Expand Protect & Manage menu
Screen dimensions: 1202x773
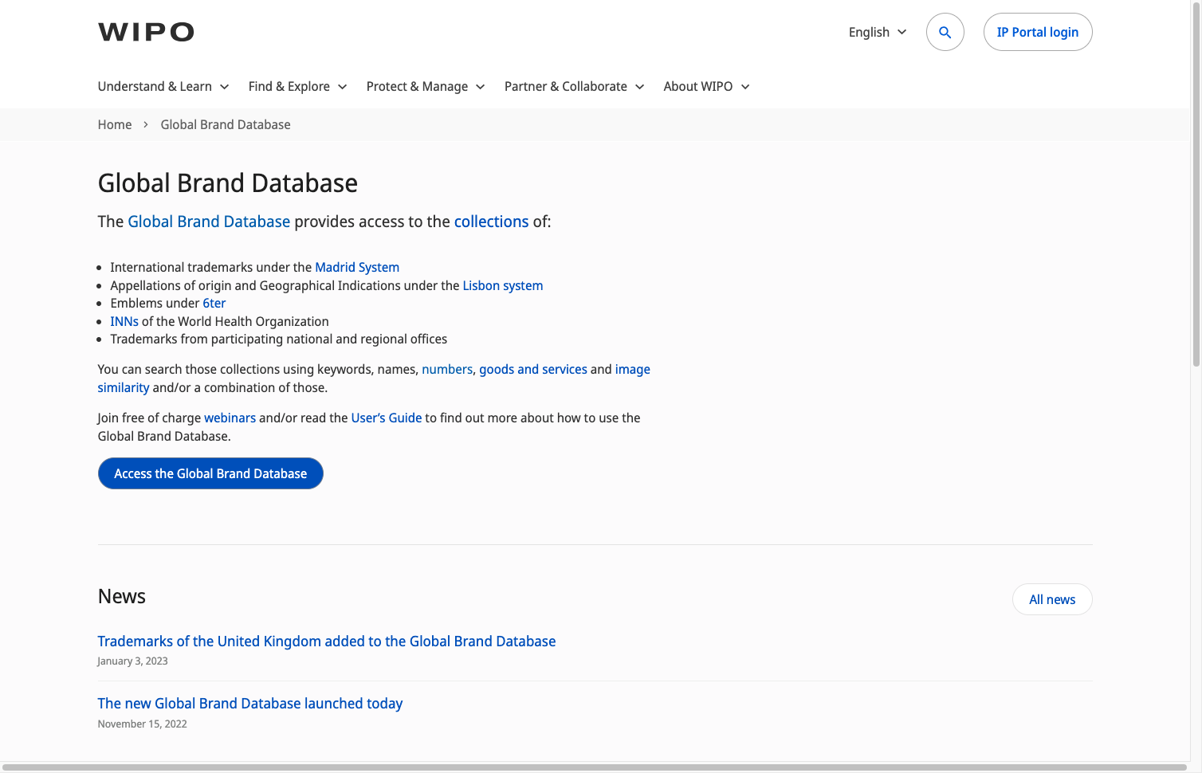point(426,86)
